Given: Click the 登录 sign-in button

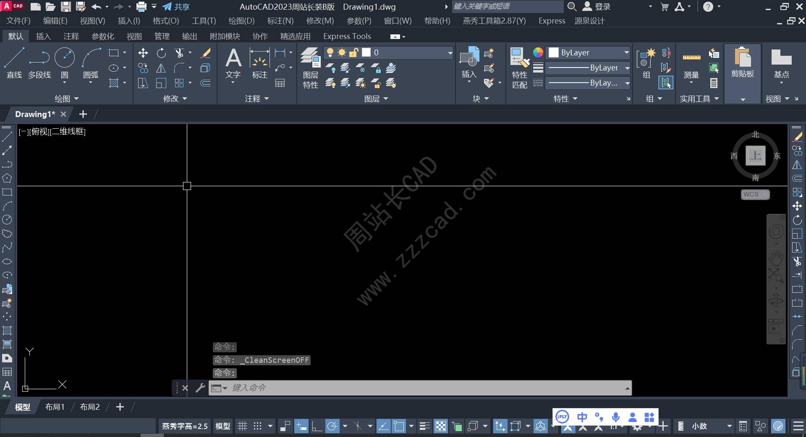Looking at the screenshot, I should coord(597,7).
